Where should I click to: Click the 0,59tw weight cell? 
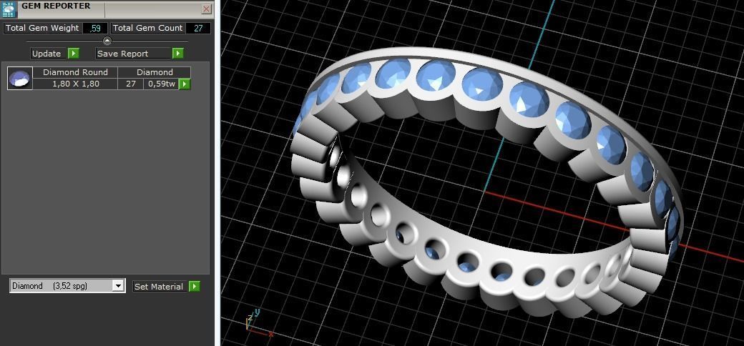[162, 84]
